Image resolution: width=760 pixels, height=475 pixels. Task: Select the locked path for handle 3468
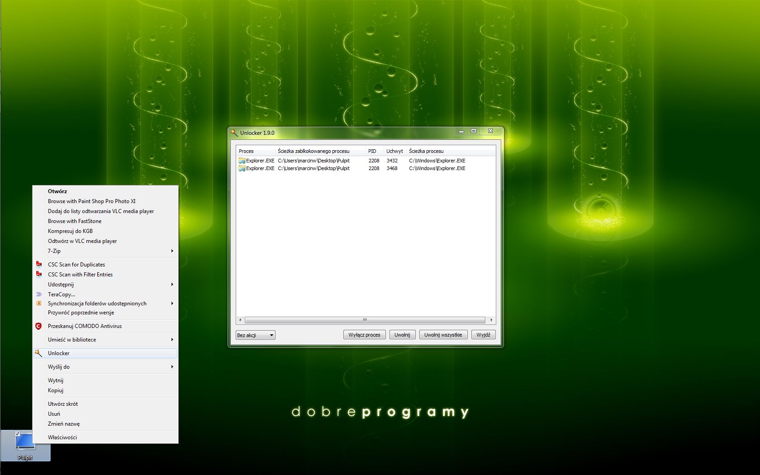click(x=313, y=168)
